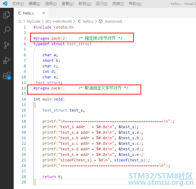Screen dimensions: 196x189
Task: Open the Source Control view
Action: (x=7, y=45)
